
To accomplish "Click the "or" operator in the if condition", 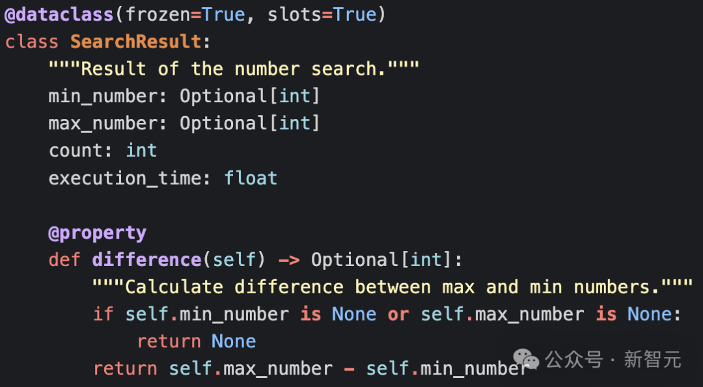I will [398, 314].
